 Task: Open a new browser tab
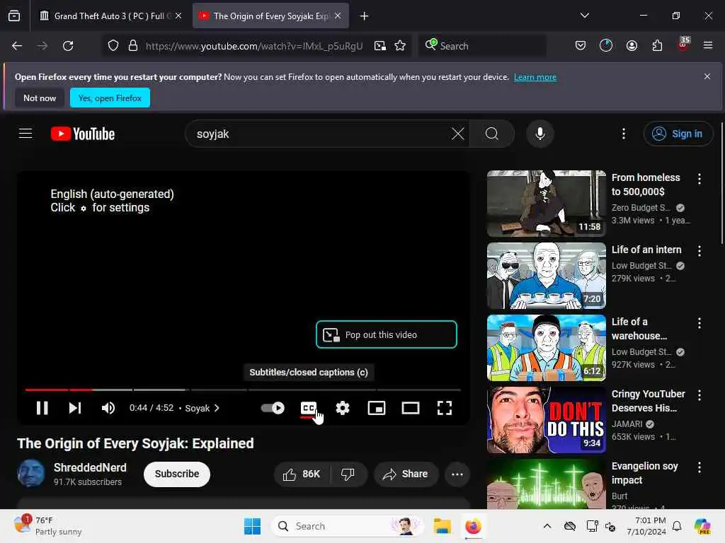pyautogui.click(x=365, y=16)
